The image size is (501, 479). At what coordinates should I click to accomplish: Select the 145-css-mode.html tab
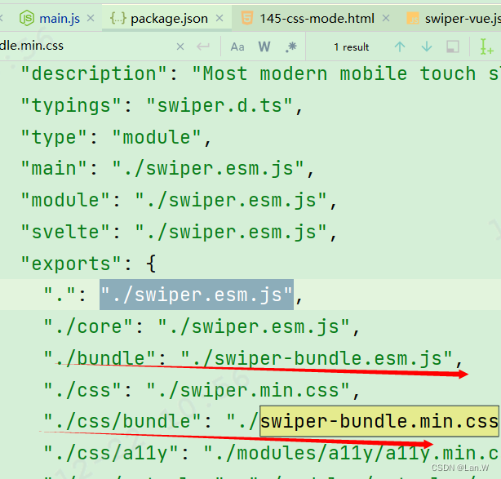coord(317,19)
